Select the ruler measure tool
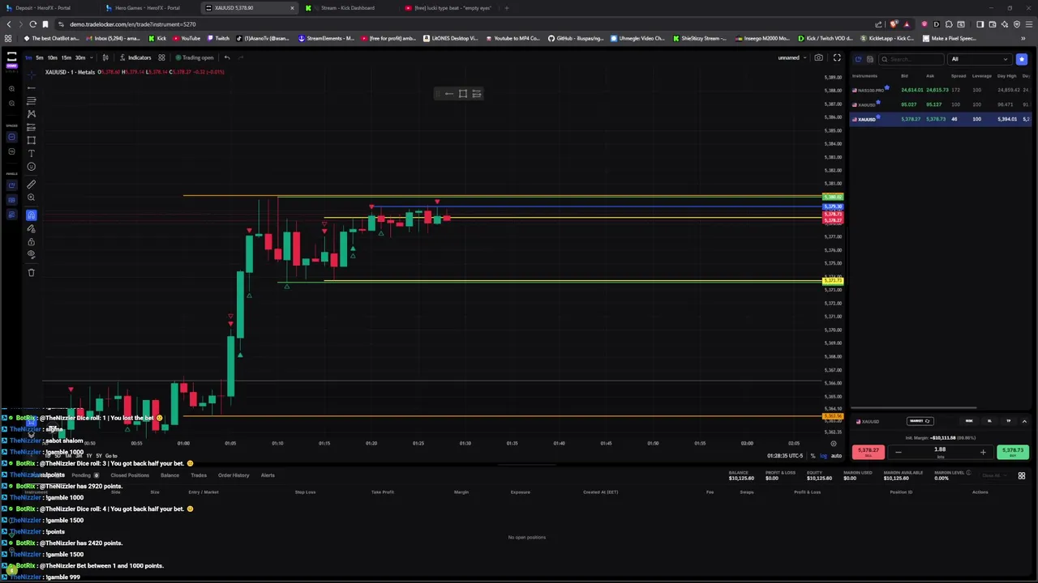This screenshot has width=1038, height=583. (31, 184)
